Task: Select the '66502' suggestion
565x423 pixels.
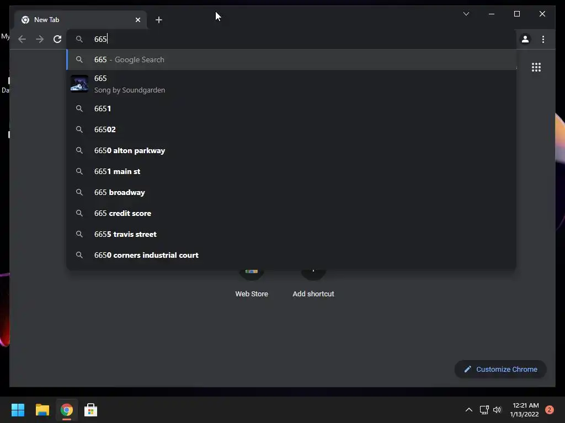Action: [x=291, y=129]
